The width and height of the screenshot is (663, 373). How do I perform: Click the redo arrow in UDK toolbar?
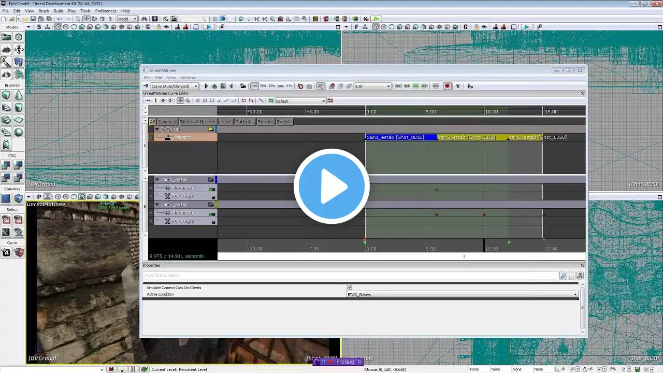point(68,19)
